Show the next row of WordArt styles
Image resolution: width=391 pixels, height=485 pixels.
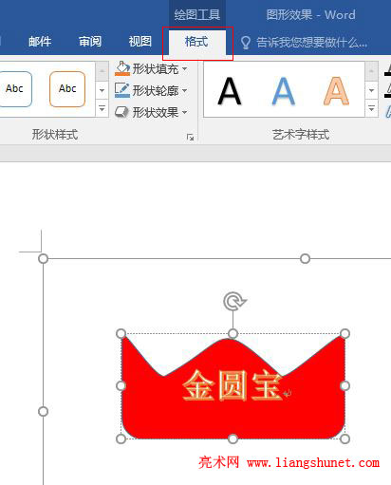pos(371,90)
